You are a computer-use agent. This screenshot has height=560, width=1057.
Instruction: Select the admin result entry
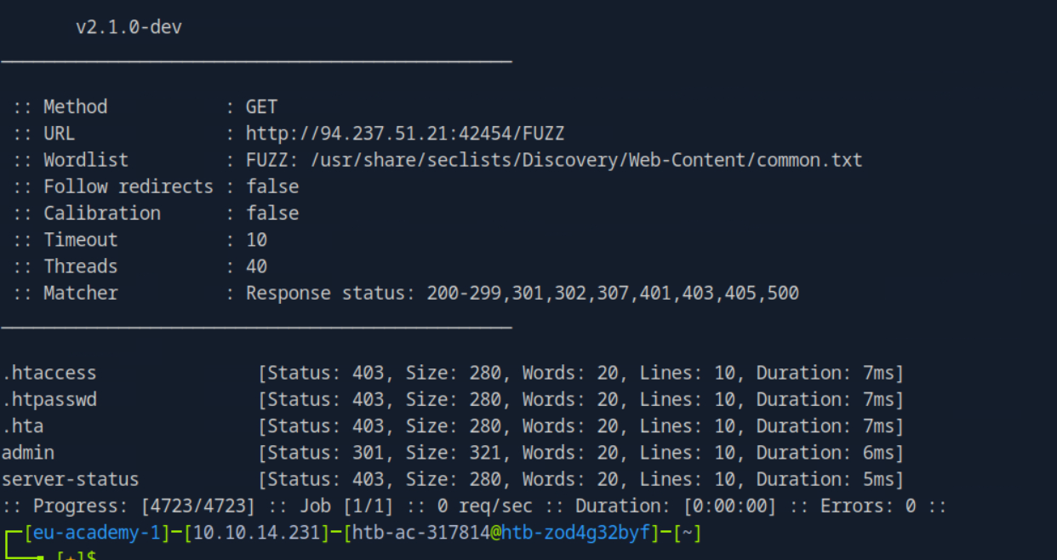point(28,453)
